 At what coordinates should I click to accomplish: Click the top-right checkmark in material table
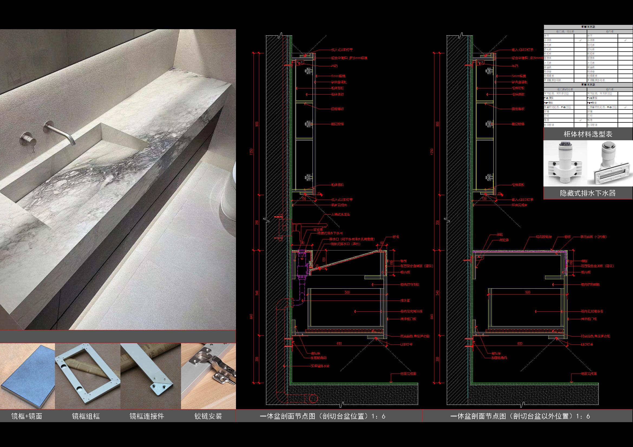click(625, 40)
